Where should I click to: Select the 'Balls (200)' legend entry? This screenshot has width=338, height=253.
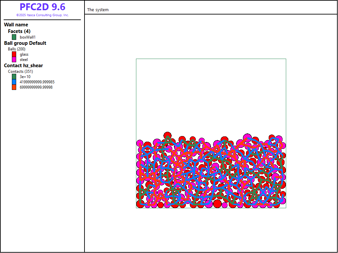click(x=17, y=49)
